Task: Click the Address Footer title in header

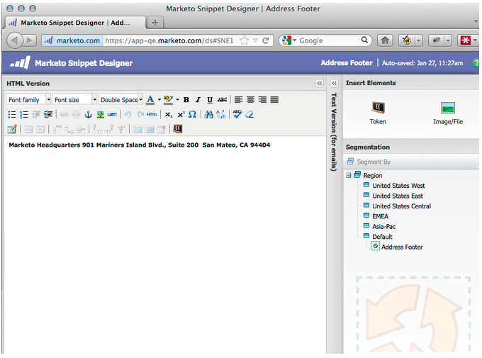Action: click(347, 63)
